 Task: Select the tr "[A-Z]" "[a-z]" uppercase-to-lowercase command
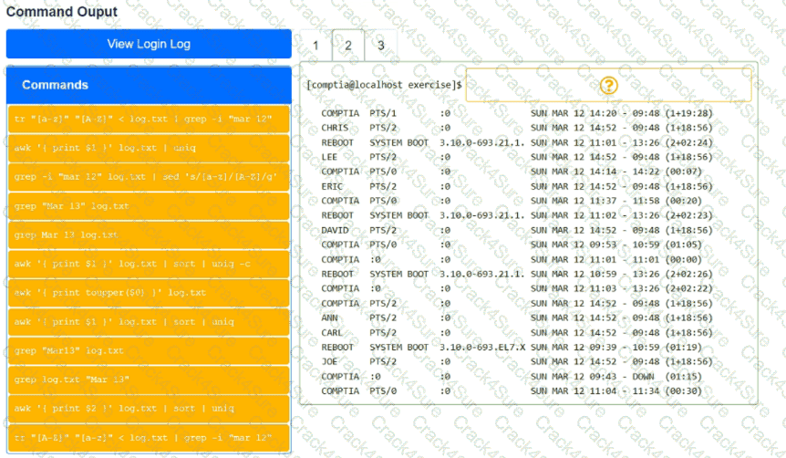pos(149,438)
